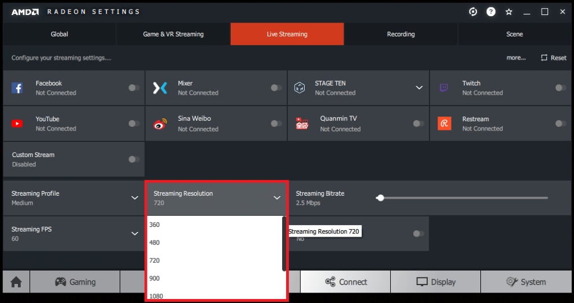Click the Streaming Bitrate slider handle
The image size is (574, 303).
380,198
